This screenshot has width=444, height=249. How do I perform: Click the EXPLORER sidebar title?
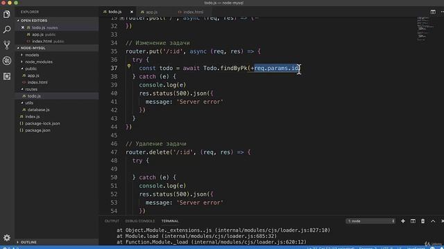tap(30, 12)
